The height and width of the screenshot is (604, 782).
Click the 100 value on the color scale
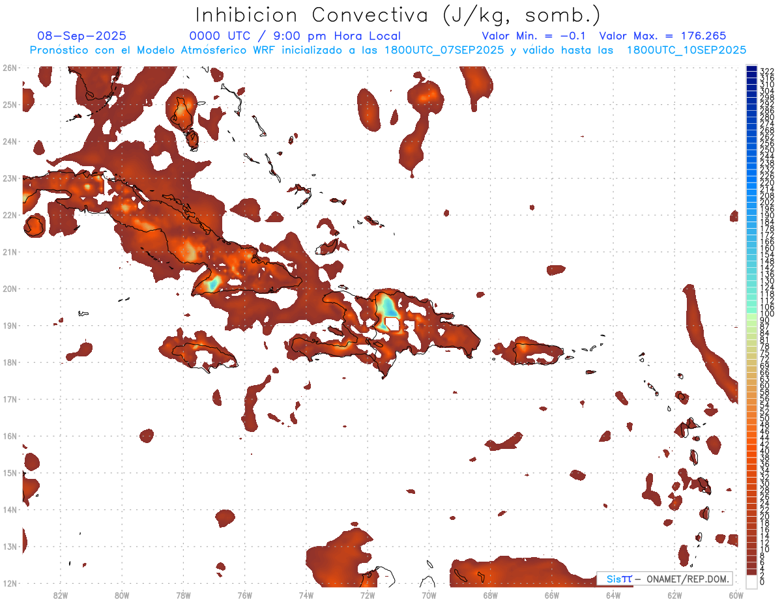coord(766,314)
